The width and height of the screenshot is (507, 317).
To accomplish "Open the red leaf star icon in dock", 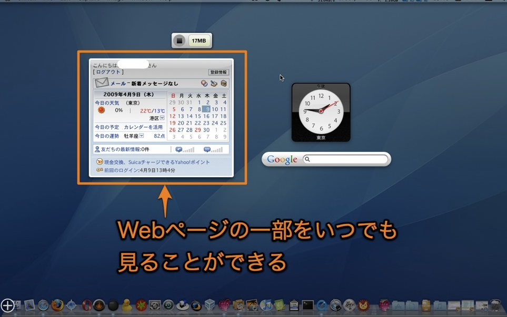I will point(141,305).
